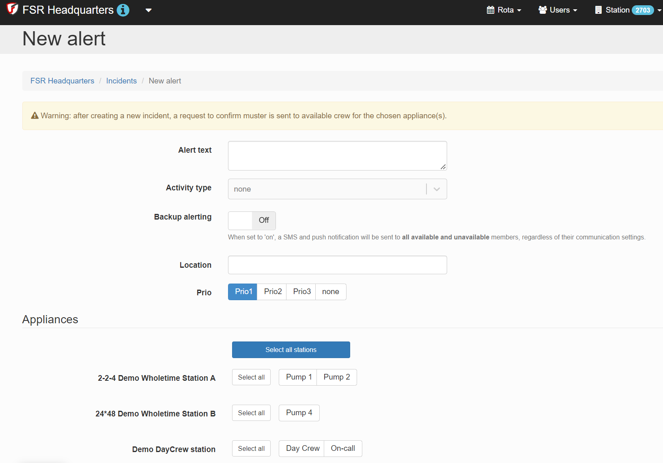Expand the Activity type dropdown
Screen dimensions: 663x463
337,189
